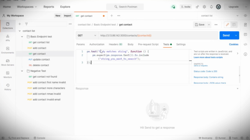Click the Search Postman field

click(125, 7)
